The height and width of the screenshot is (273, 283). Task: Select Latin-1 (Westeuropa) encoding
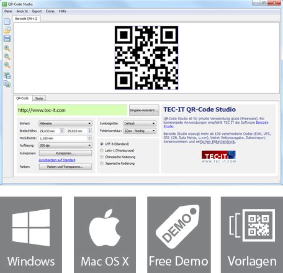coord(102,150)
